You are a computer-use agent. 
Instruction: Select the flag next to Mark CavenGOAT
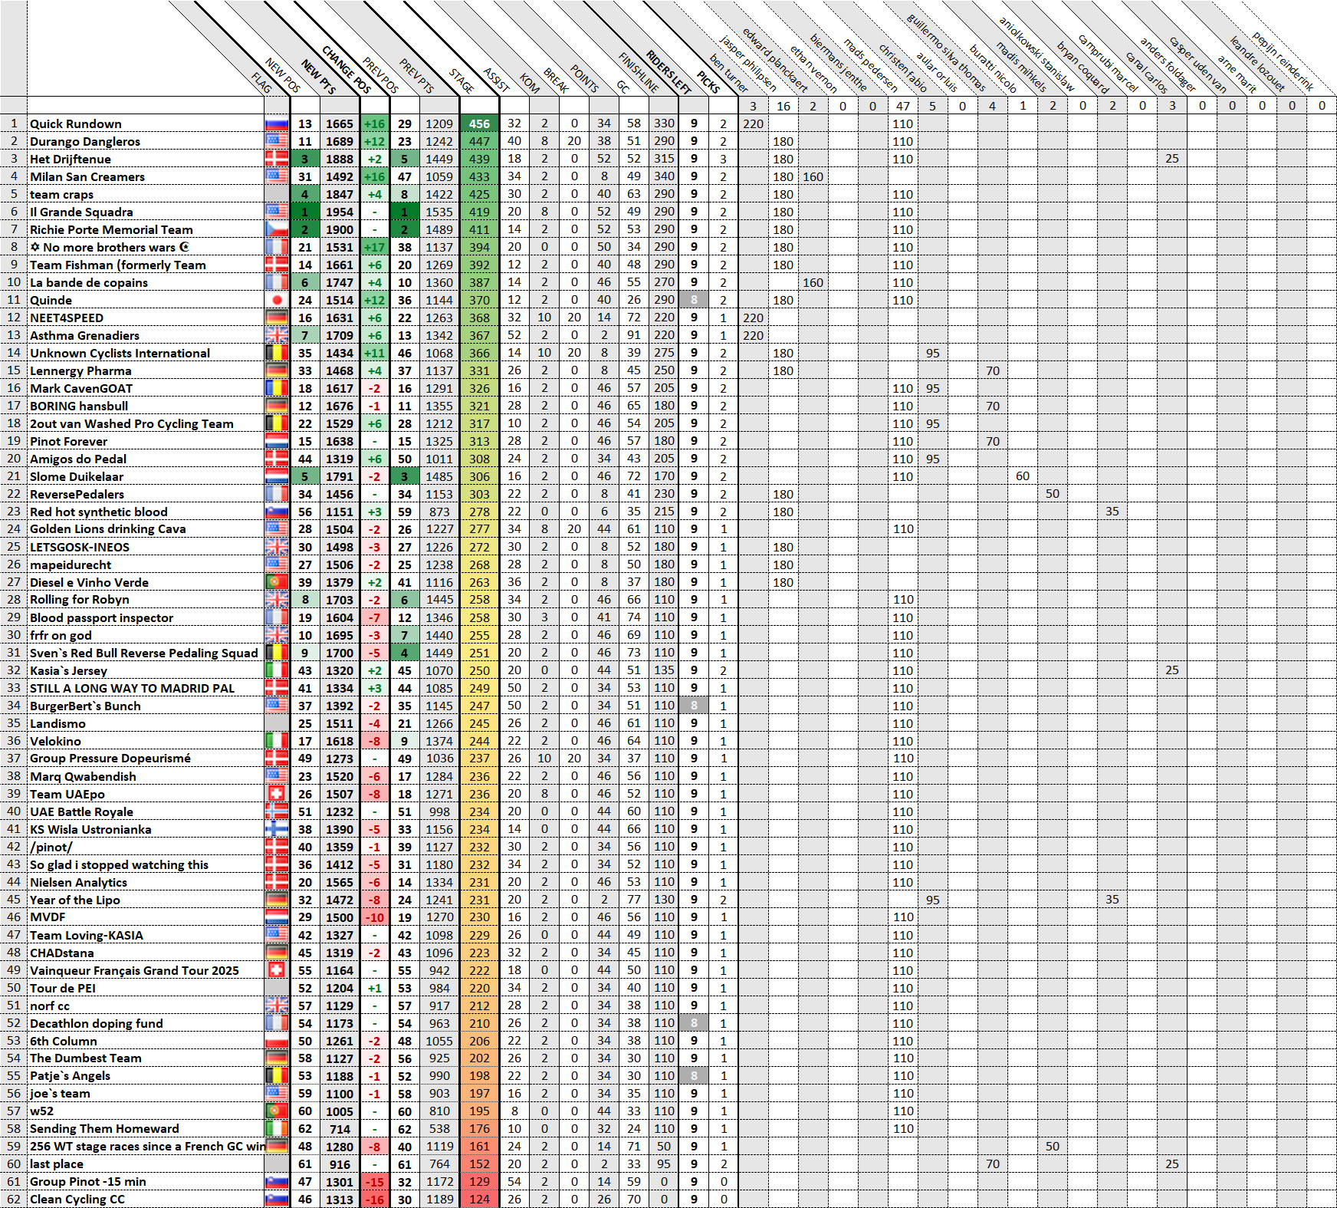(x=276, y=388)
